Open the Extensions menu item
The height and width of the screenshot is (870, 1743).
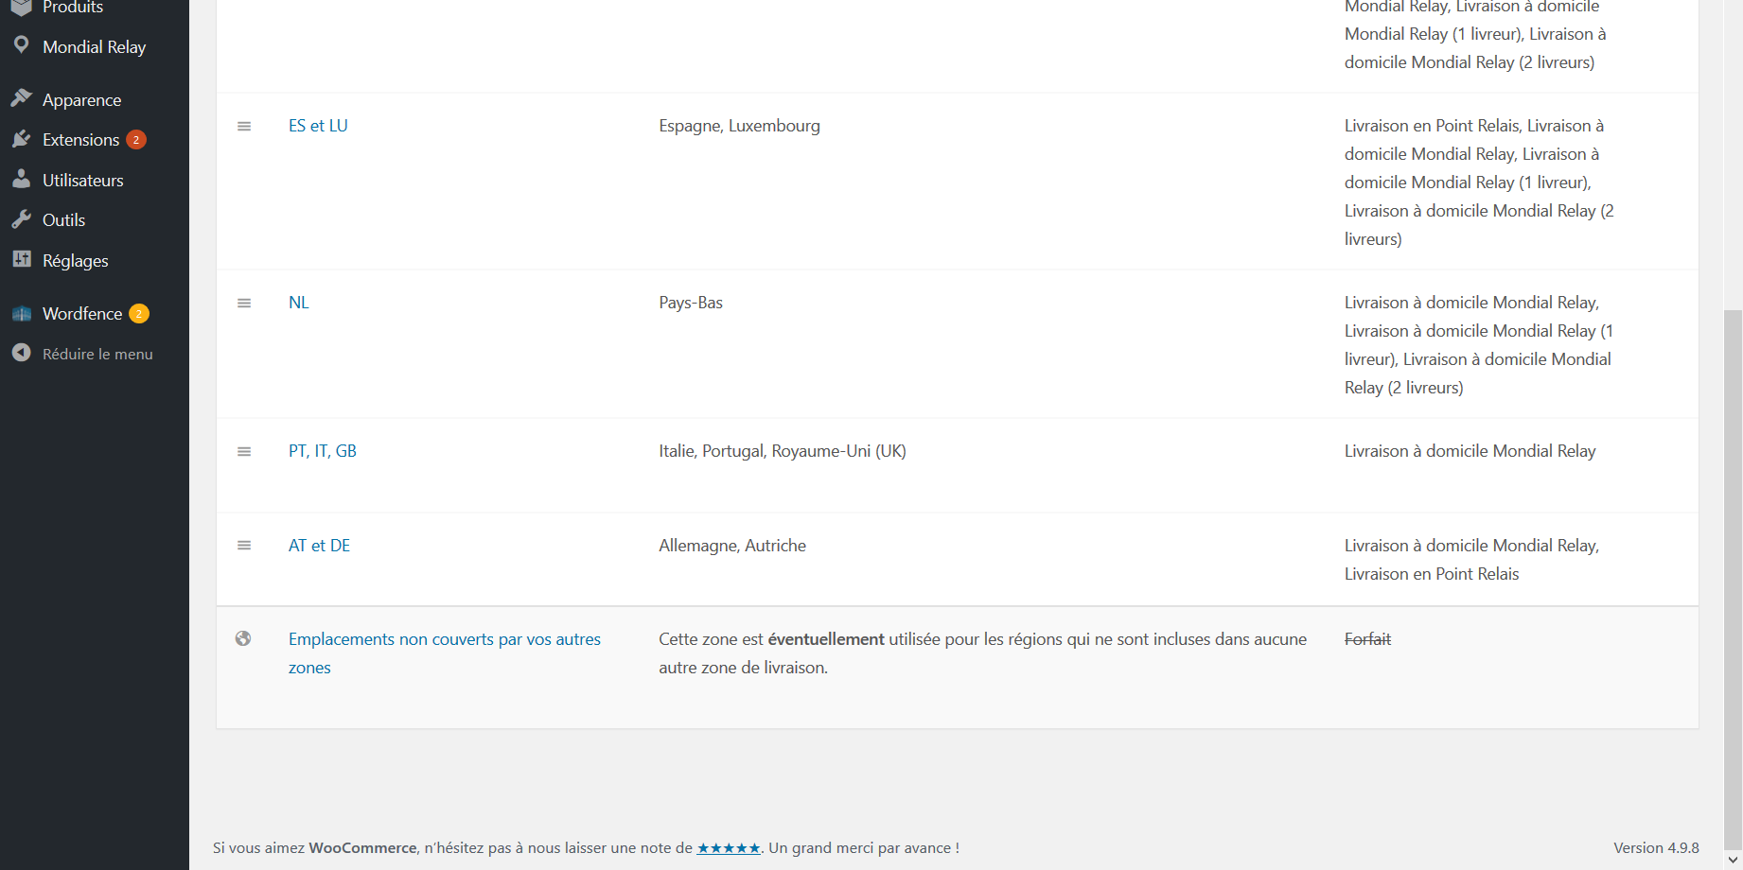80,140
